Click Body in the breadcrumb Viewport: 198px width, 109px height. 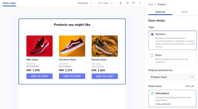[151, 4]
